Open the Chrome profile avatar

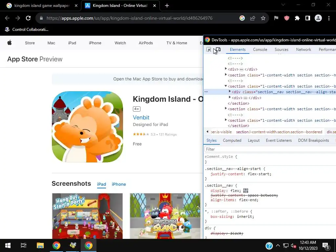point(318,18)
